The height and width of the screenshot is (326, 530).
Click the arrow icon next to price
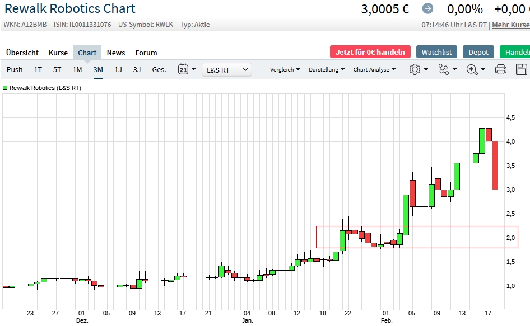pos(427,8)
